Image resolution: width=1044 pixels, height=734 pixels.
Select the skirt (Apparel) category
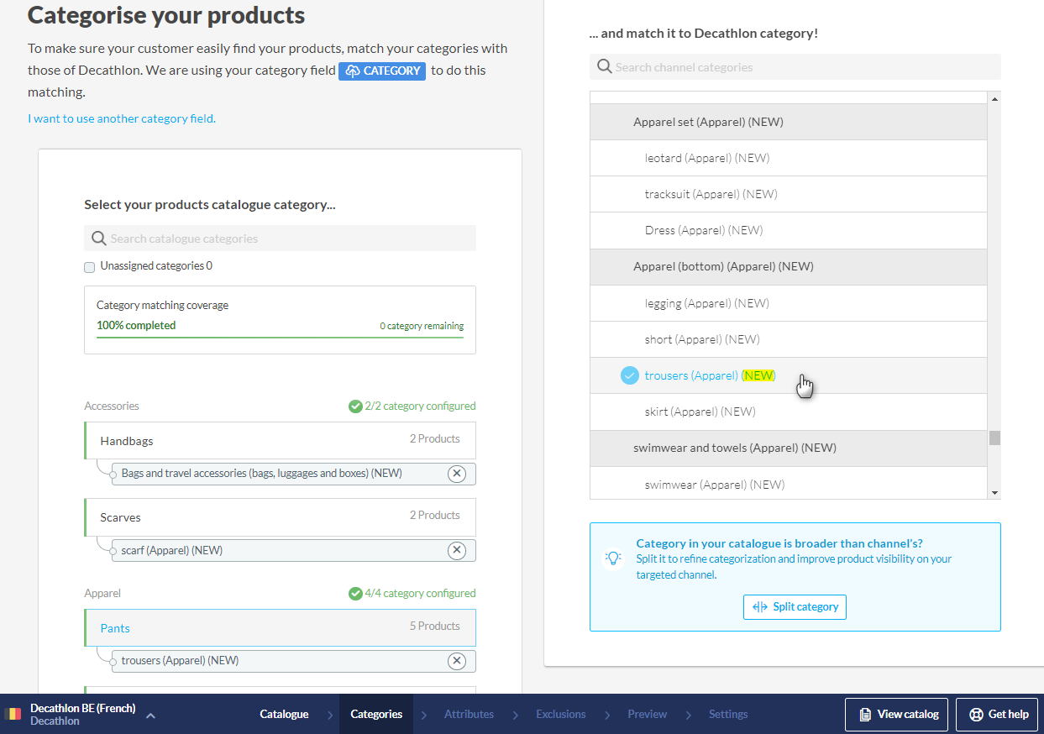[x=700, y=412]
